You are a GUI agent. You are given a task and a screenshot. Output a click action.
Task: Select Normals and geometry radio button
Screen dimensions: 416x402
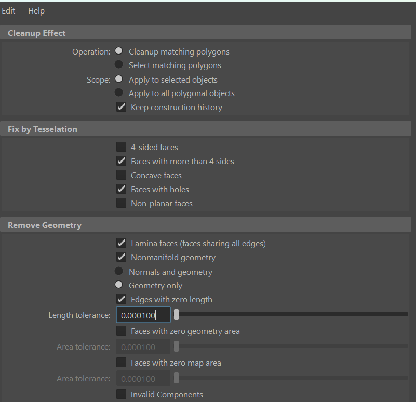coord(119,272)
